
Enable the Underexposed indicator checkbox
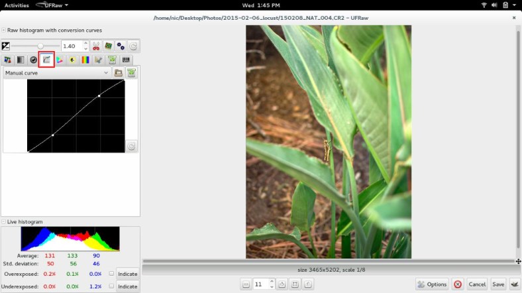click(x=111, y=286)
